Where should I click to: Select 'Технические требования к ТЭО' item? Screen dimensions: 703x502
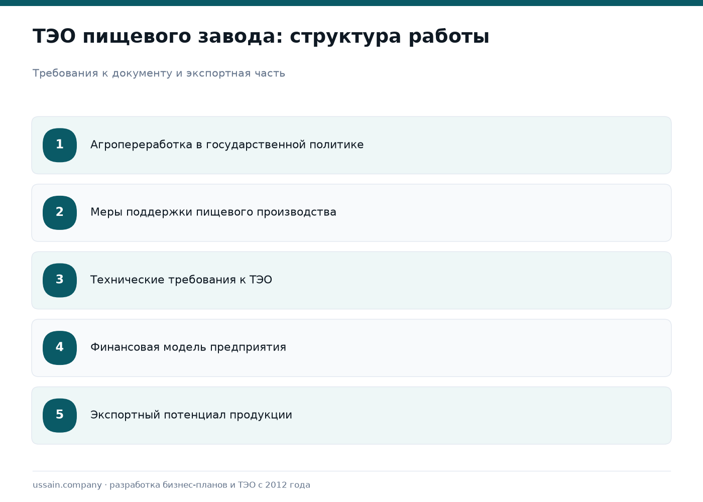click(351, 280)
